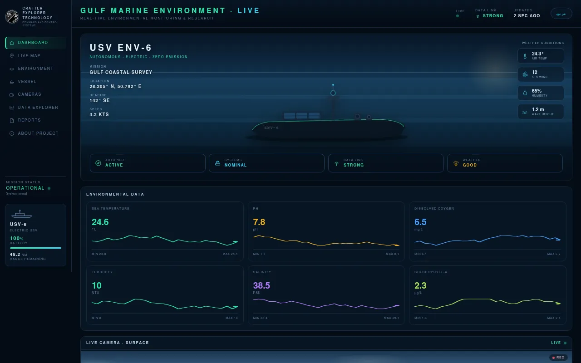Click the Reports document icon

(x=12, y=120)
